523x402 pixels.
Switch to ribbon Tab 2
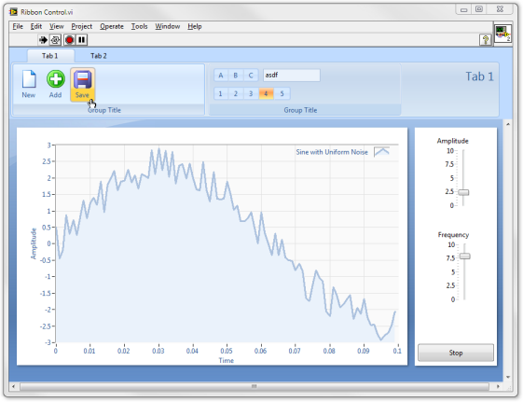[99, 56]
